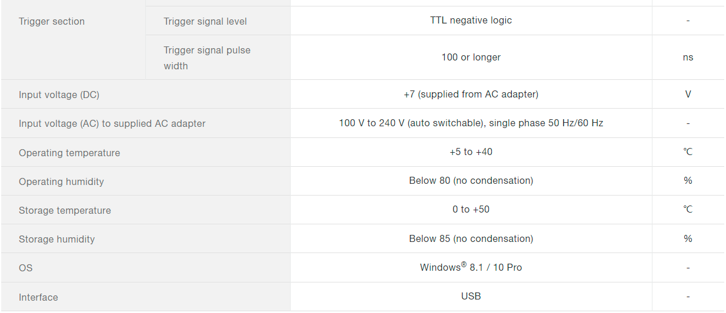Click the "0 to +50" value cell
The width and height of the screenshot is (726, 313).
click(471, 209)
